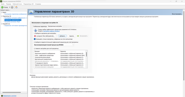The width and height of the screenshot is (185, 97).
Task: Click the Добавить button
Action: tap(62, 36)
